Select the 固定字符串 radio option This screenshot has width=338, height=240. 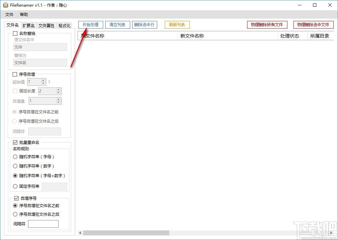point(15,186)
